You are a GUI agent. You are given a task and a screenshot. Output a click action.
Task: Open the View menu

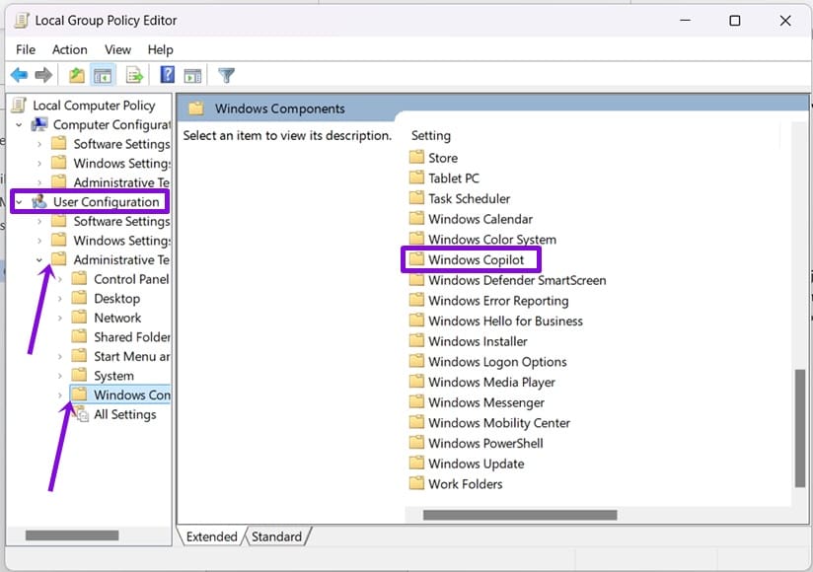(x=117, y=49)
